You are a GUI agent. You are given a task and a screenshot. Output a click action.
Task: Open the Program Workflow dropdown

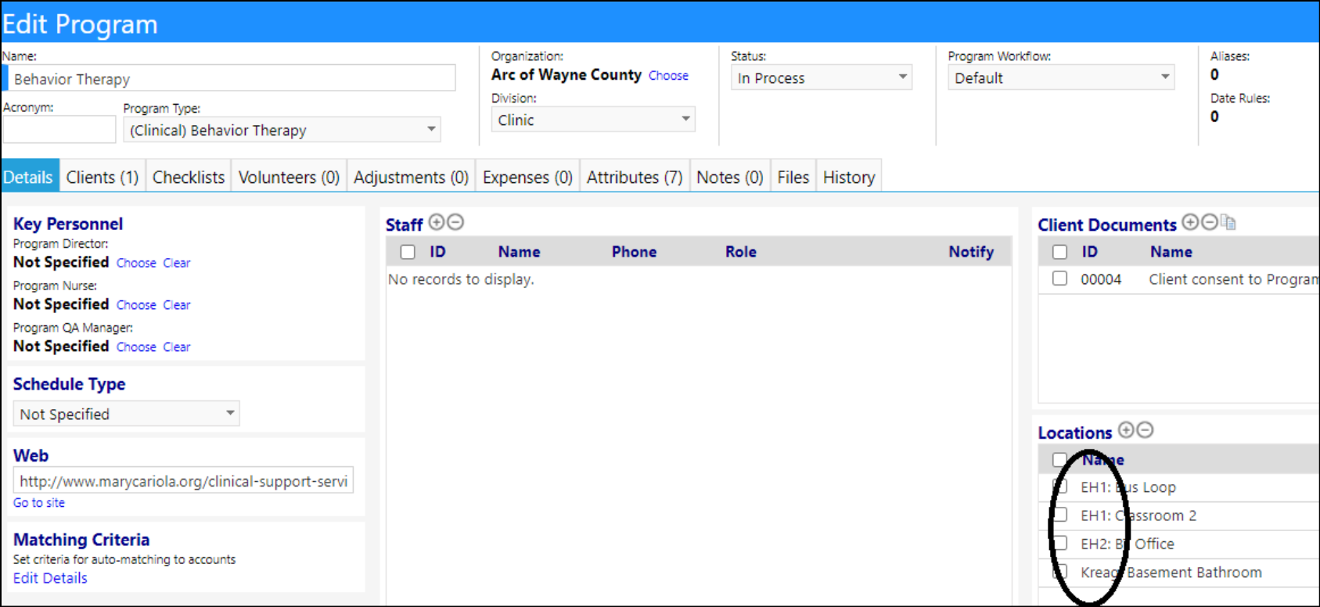pos(1061,77)
